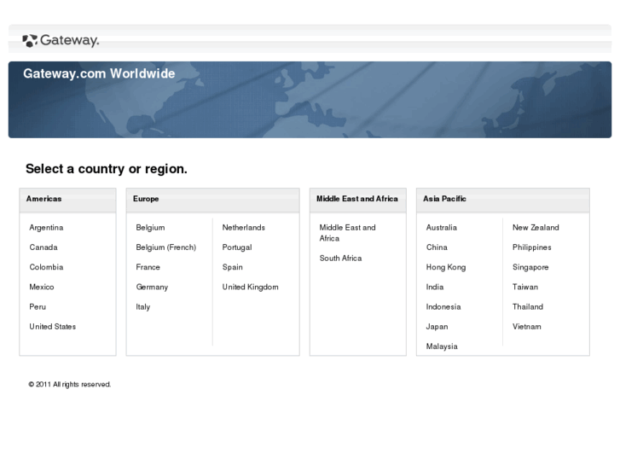Click the 'Select a country or region' heading

(x=107, y=169)
